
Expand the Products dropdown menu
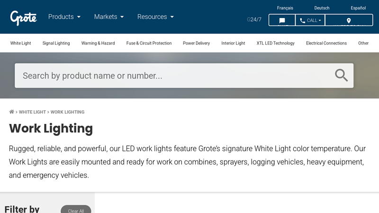click(x=64, y=17)
